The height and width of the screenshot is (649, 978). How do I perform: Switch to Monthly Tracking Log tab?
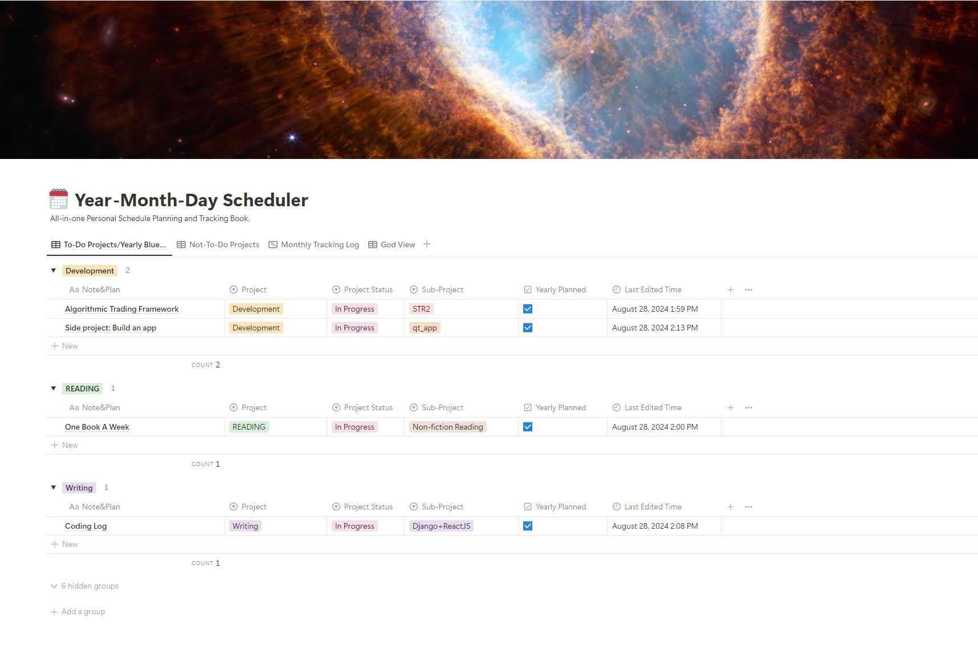point(319,244)
